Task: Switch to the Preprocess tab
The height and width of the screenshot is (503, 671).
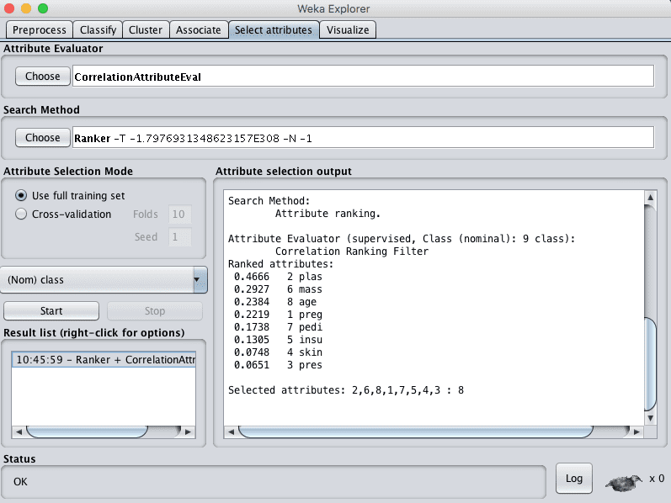Action: [x=39, y=30]
